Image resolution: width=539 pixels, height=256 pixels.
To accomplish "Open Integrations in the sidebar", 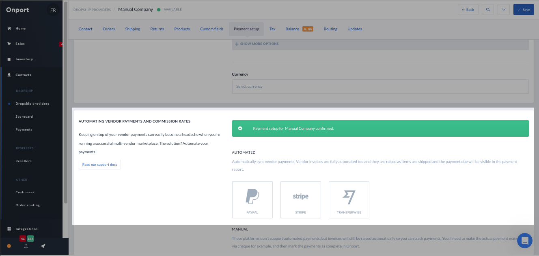I will click(26, 229).
